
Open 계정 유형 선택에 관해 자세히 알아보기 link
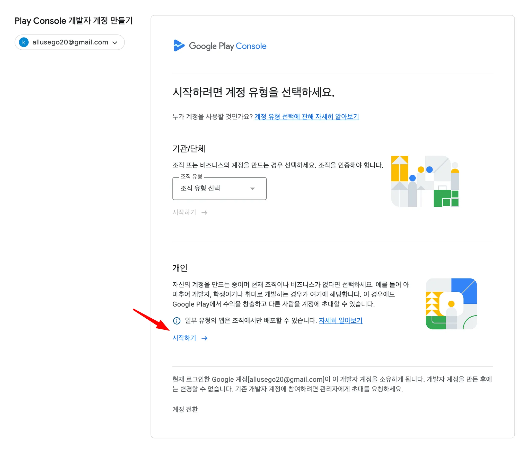[306, 117]
